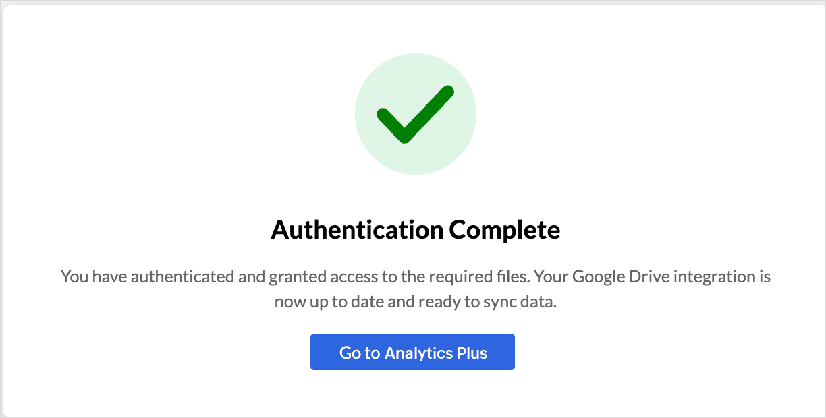This screenshot has width=826, height=418.
Task: Click the Go to Analytics Plus button
Action: (412, 352)
